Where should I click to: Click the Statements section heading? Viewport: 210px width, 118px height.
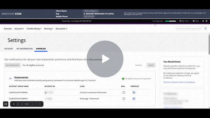click(x=21, y=77)
